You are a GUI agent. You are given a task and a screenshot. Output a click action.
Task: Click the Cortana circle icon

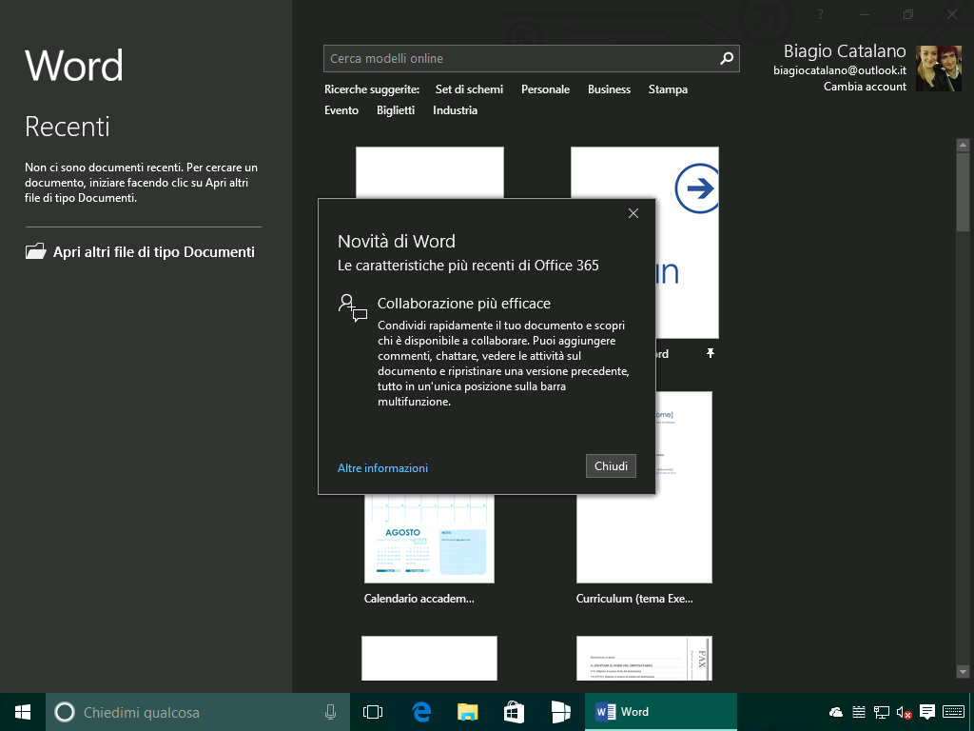[65, 712]
